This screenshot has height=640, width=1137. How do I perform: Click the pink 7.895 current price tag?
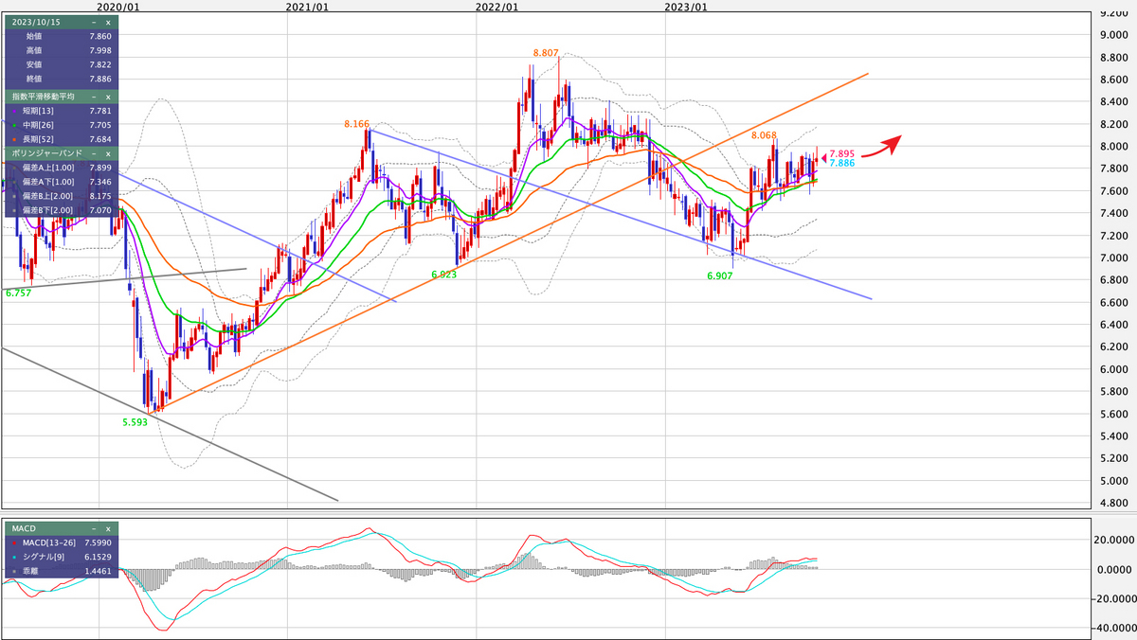point(842,153)
